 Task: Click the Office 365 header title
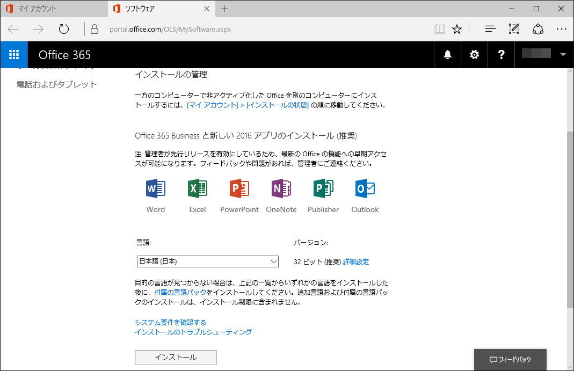[x=65, y=55]
